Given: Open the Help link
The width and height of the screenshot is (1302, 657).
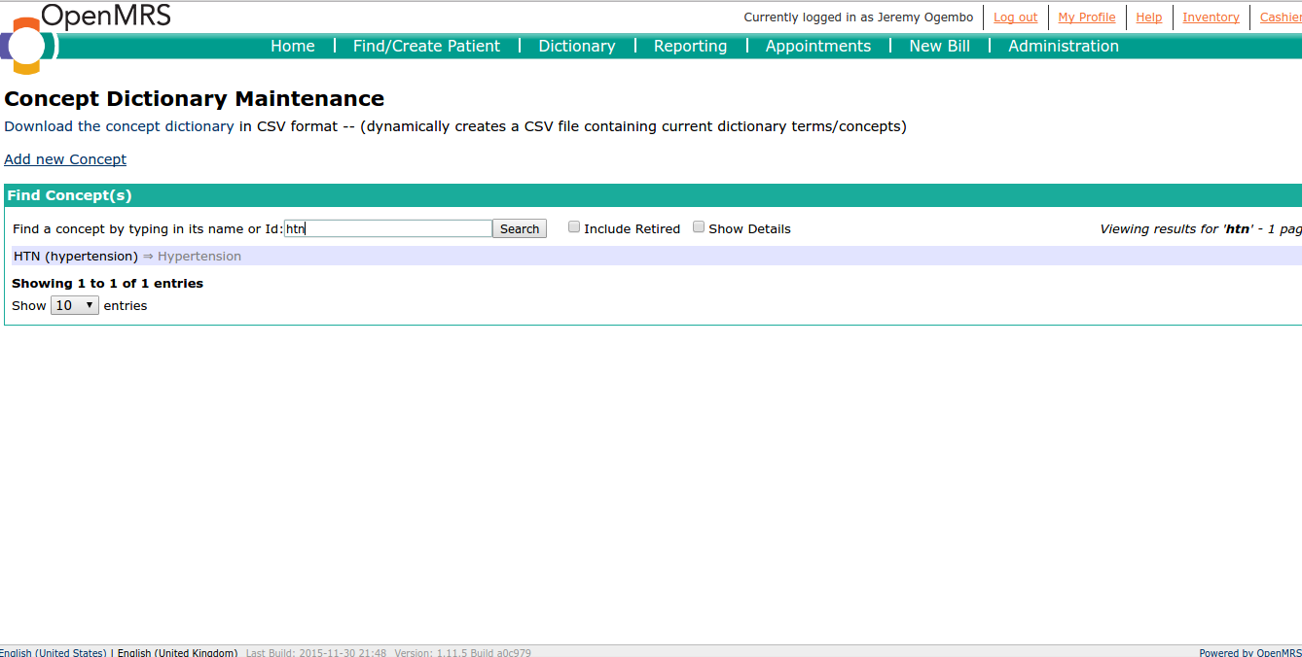Looking at the screenshot, I should tap(1148, 17).
